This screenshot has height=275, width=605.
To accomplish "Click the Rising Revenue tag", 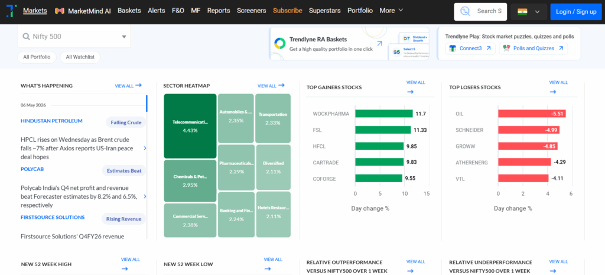I will coord(124,219).
